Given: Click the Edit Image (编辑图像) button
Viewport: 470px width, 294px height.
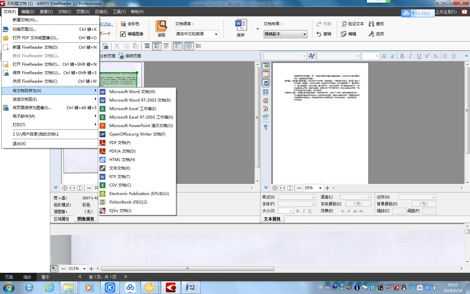Looking at the screenshot, I should coord(132,34).
